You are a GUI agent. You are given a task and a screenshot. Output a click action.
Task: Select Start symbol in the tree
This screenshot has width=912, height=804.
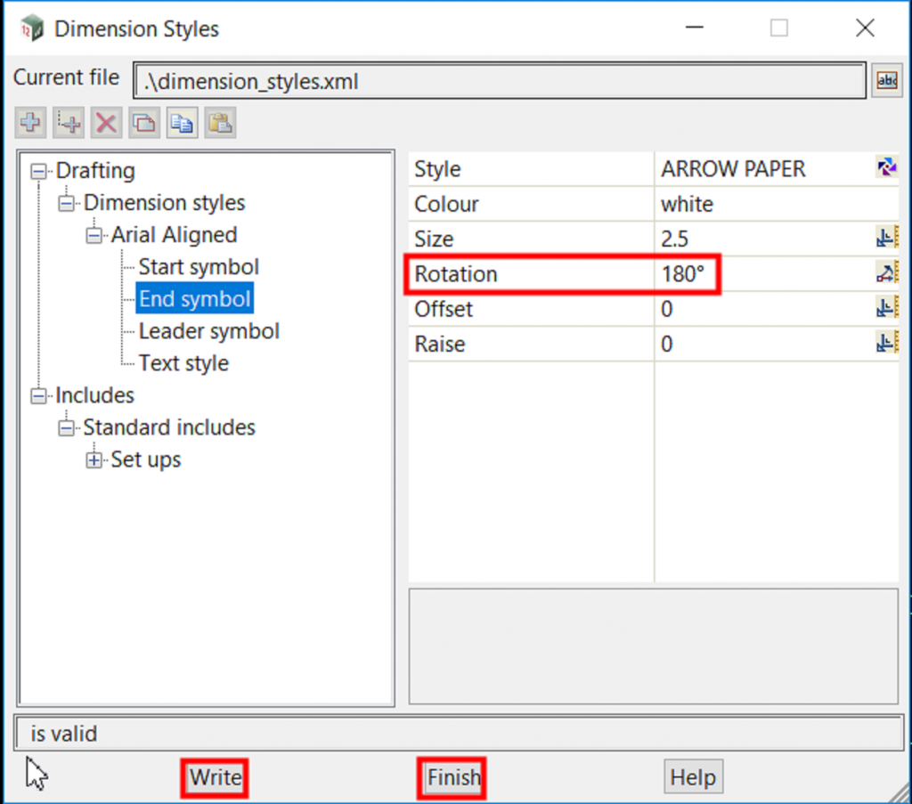tap(199, 267)
